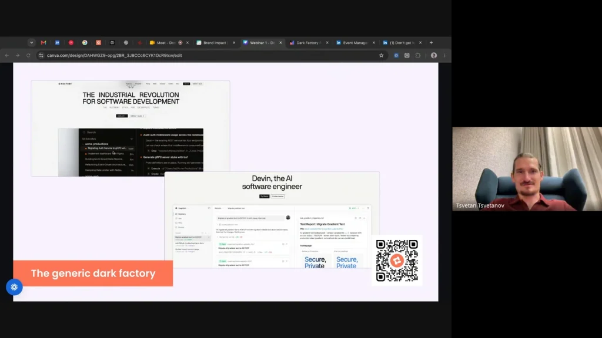Click "Test Report: Migrate Gradient Text" heading
This screenshot has width=602, height=338.
(x=322, y=224)
